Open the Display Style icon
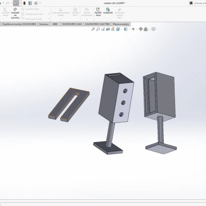This screenshot has width=206, height=206. click(126, 29)
